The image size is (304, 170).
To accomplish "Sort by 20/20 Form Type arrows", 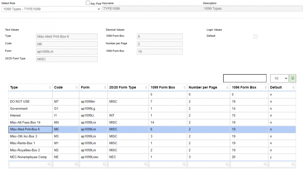I will [146, 87].
